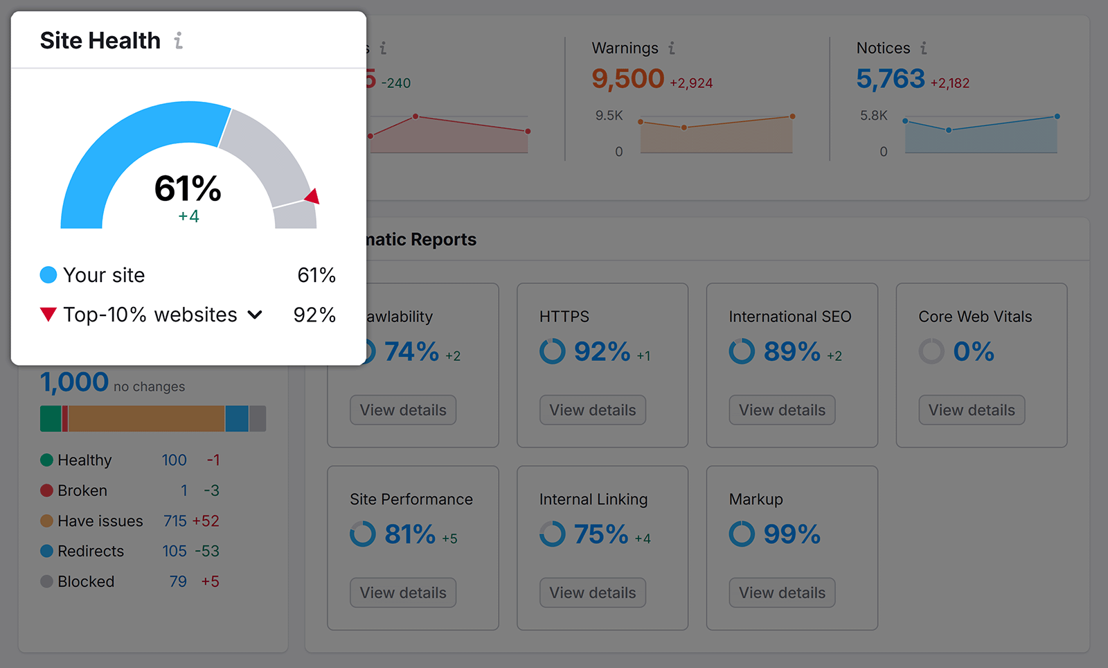Toggle the Blocked legend indicator
1108x668 pixels.
pyautogui.click(x=46, y=581)
